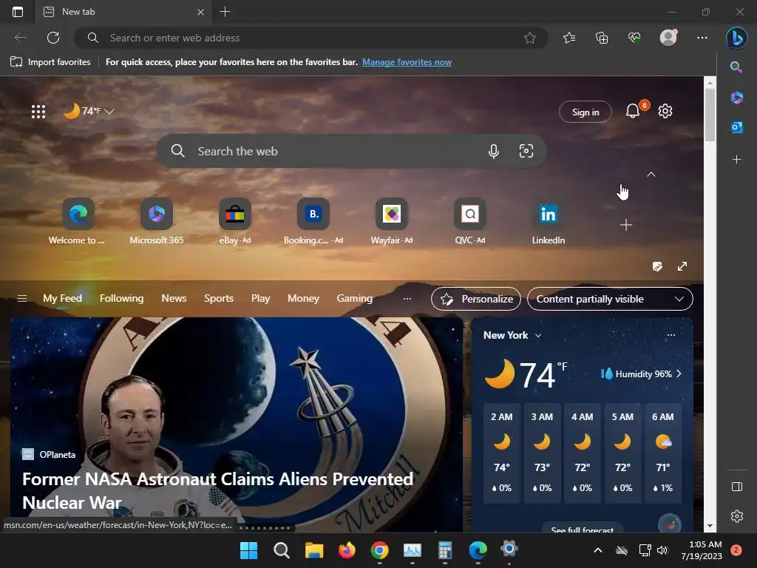This screenshot has height=568, width=757.
Task: Open weather card more options ellipsis
Action: click(671, 335)
